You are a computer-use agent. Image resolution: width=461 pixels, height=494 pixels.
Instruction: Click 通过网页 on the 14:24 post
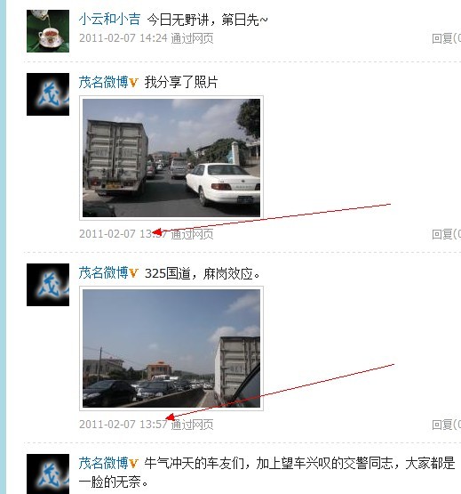192,38
